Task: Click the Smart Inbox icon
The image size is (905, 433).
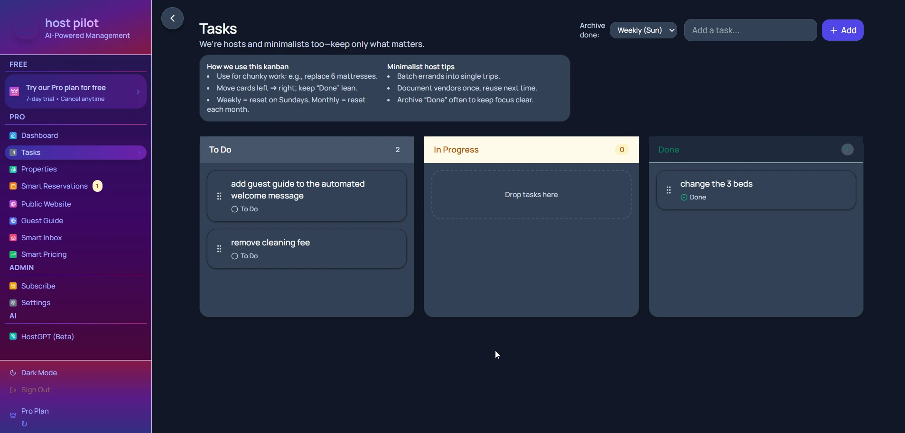Action: click(13, 238)
